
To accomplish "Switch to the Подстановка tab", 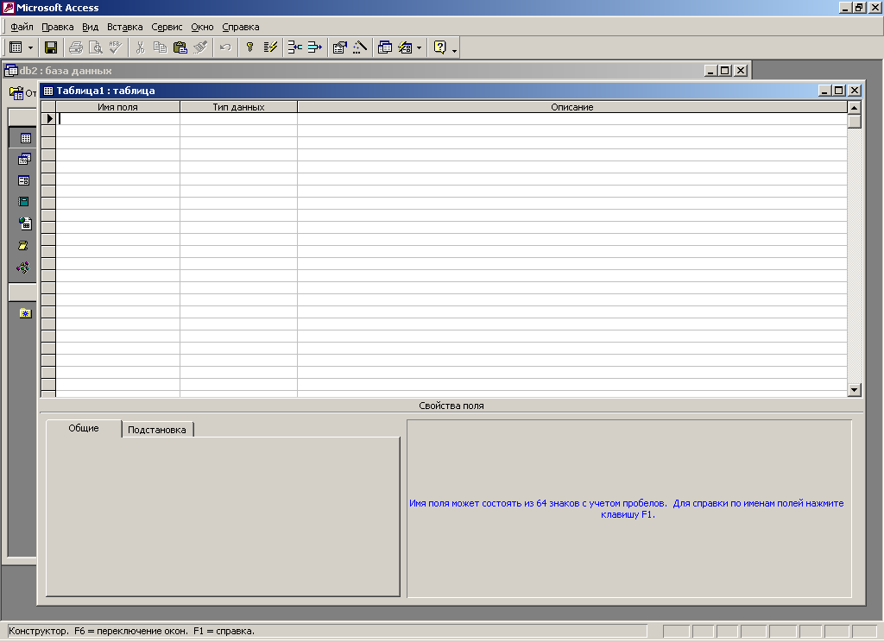I will pos(157,430).
